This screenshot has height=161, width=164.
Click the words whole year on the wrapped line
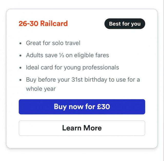click(x=41, y=89)
